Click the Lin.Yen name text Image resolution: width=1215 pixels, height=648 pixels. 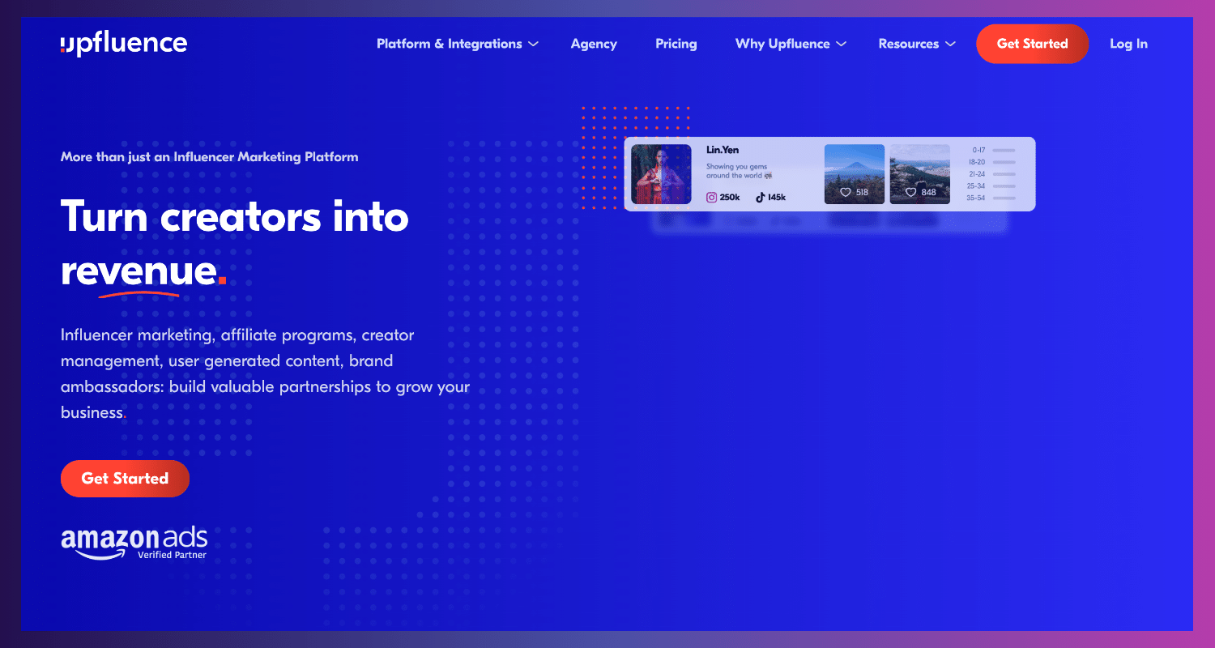point(723,150)
